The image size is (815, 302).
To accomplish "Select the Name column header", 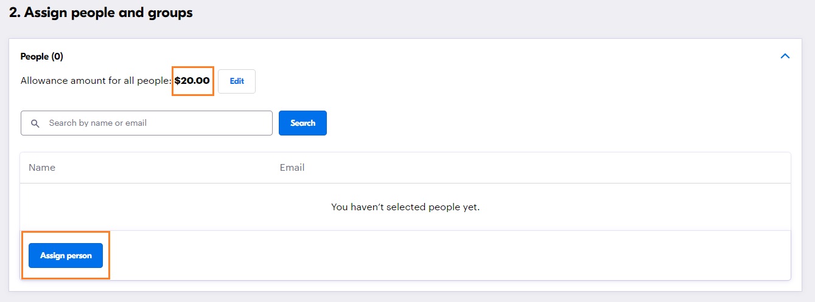I will [42, 168].
